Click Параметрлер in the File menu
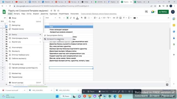The height and width of the screenshot is (99, 177). (x=25, y=77)
